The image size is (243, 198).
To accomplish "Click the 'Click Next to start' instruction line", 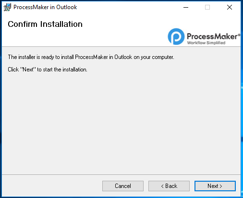I will (x=48, y=70).
